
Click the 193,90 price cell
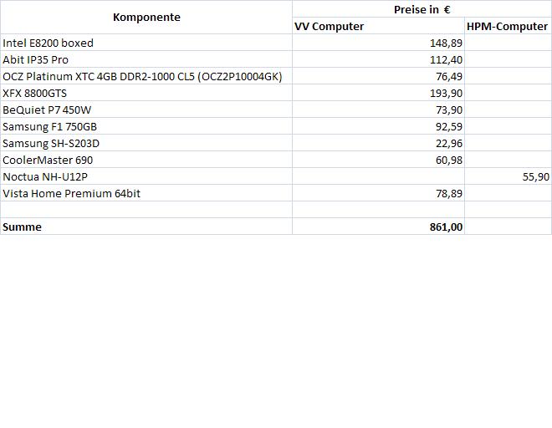click(378, 93)
